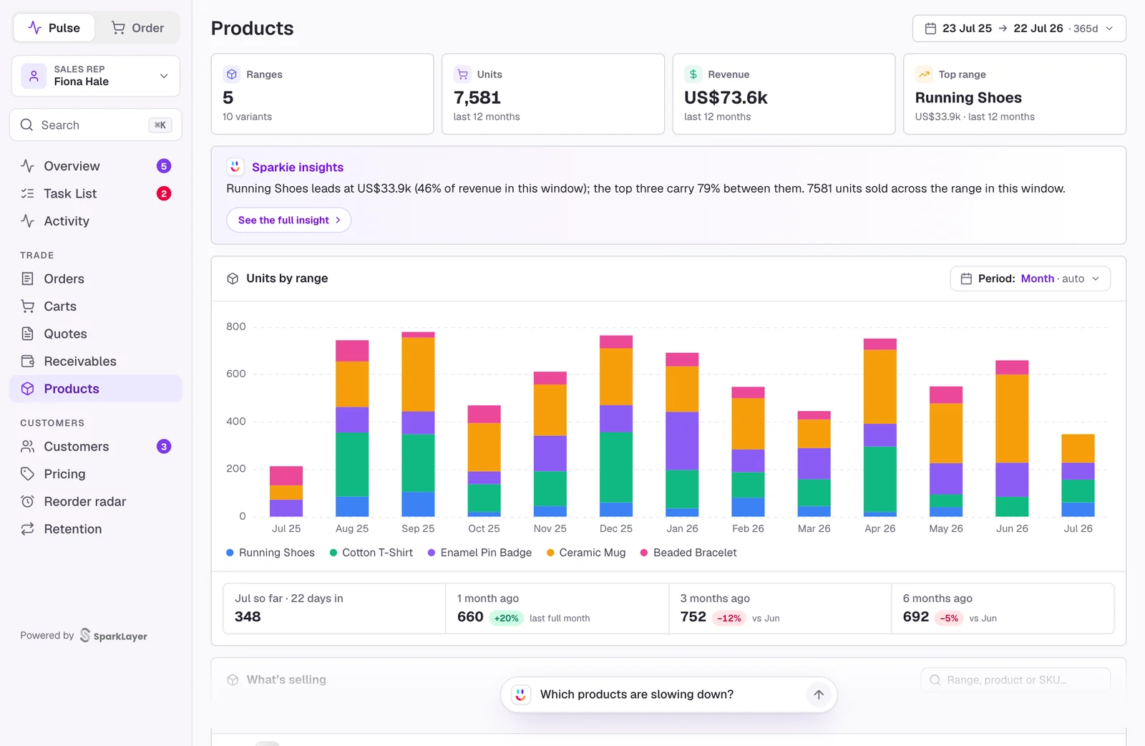Click the Sparkie insights heading
The image size is (1145, 746).
tap(298, 167)
